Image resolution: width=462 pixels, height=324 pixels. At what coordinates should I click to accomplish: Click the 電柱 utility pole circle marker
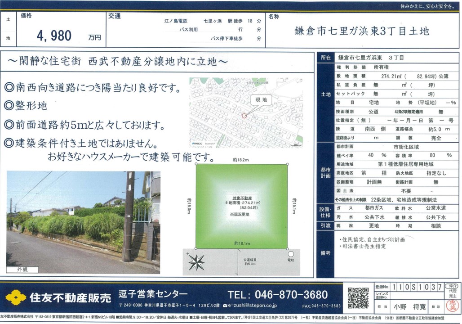pyautogui.click(x=291, y=254)
